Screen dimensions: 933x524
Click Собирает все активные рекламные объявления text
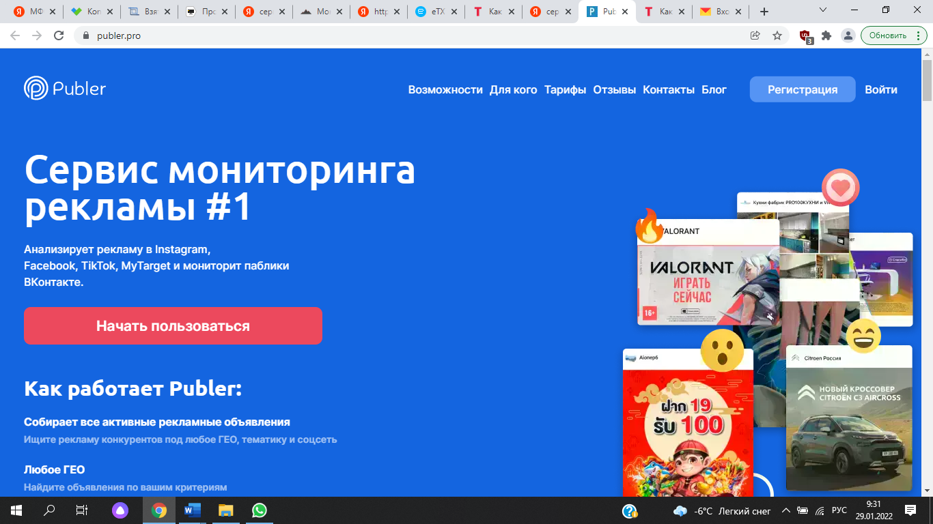point(157,422)
